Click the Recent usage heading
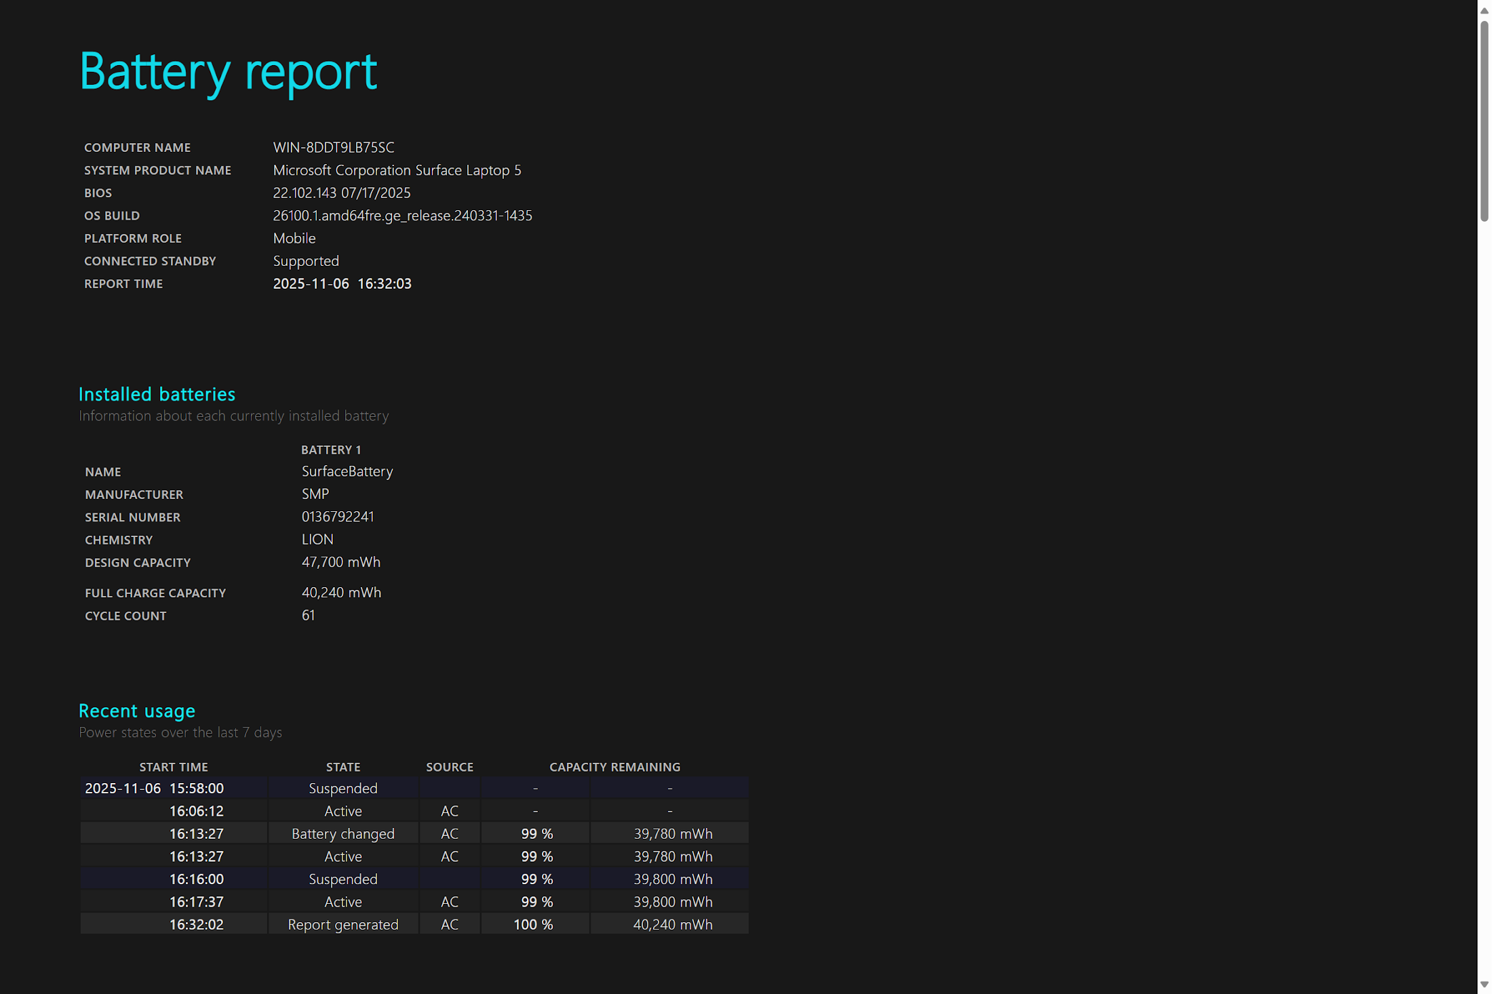This screenshot has width=1492, height=994. tap(137, 711)
